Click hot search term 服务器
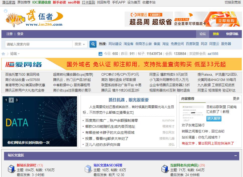This screenshot has height=177, width=243. [226, 44]
